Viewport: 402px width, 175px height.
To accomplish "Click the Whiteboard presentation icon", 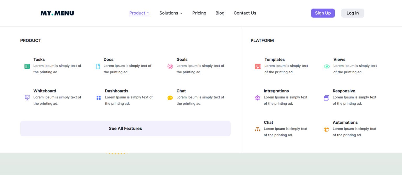I will click(27, 98).
